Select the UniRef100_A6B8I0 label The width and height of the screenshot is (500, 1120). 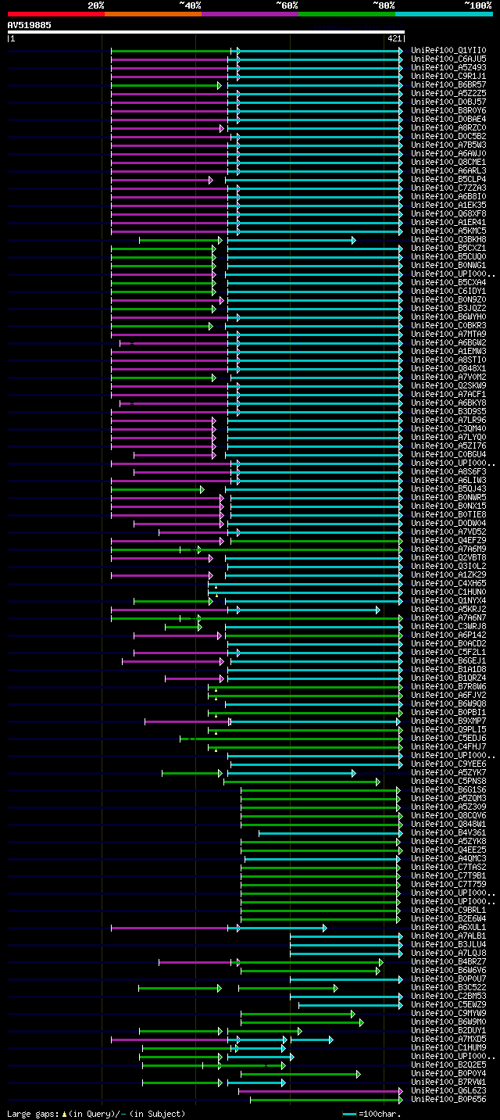pyautogui.click(x=448, y=196)
